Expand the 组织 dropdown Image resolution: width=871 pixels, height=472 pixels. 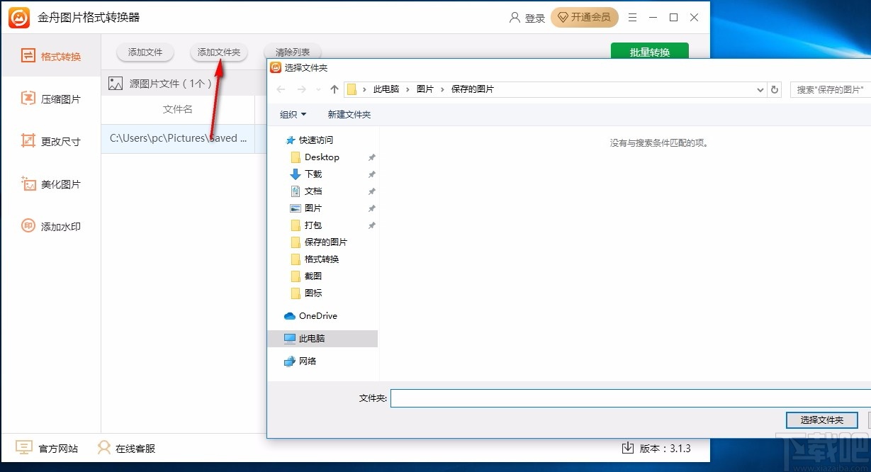[x=291, y=114]
